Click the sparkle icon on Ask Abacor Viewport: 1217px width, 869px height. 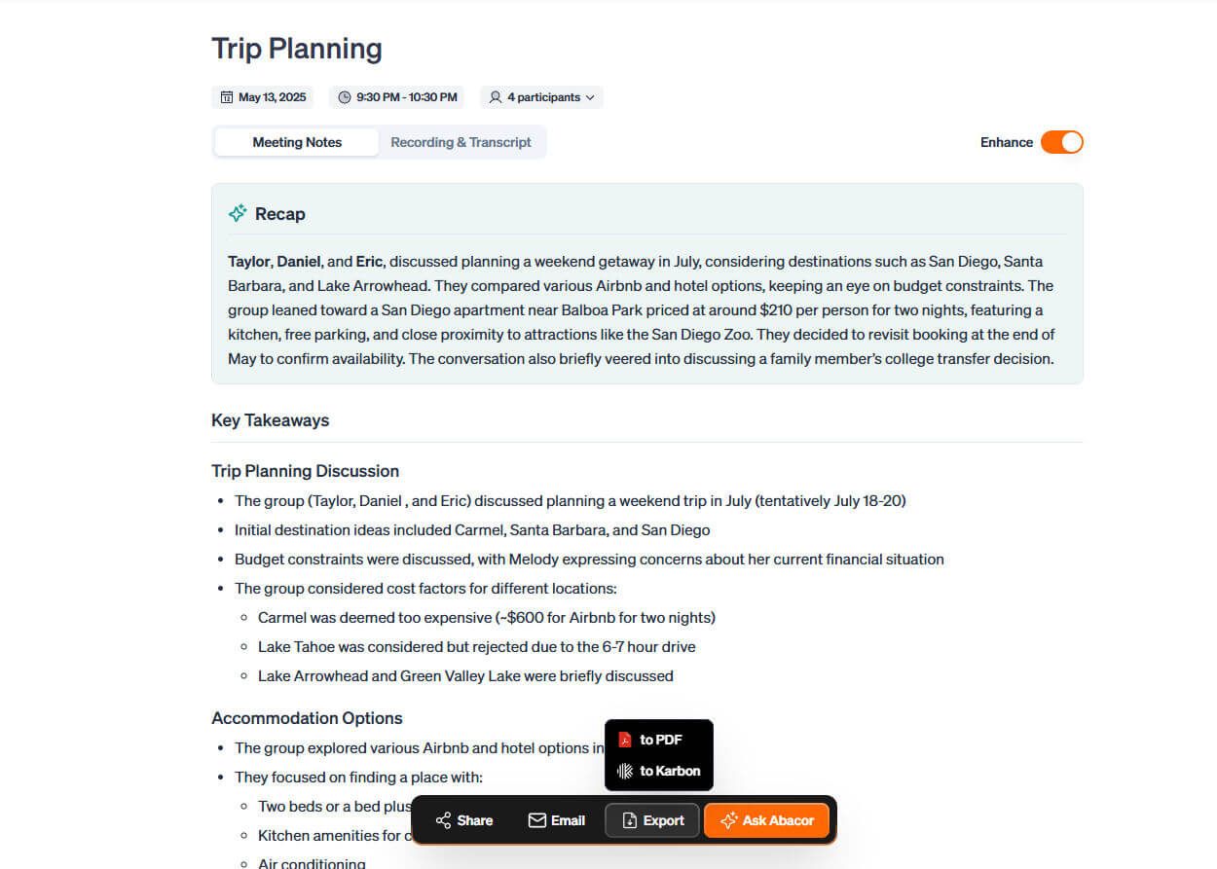click(x=728, y=820)
